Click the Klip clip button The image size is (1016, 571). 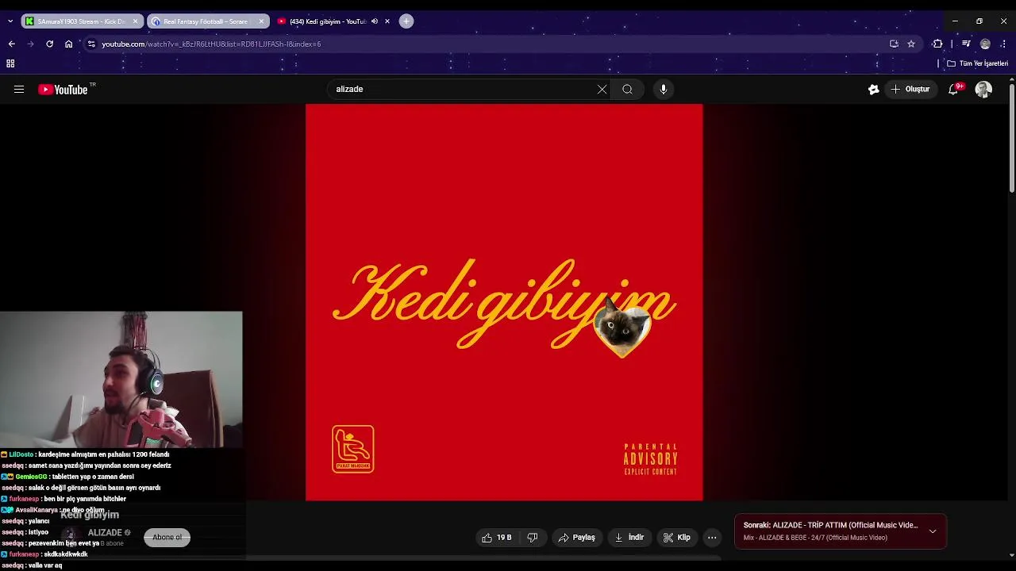[677, 538]
